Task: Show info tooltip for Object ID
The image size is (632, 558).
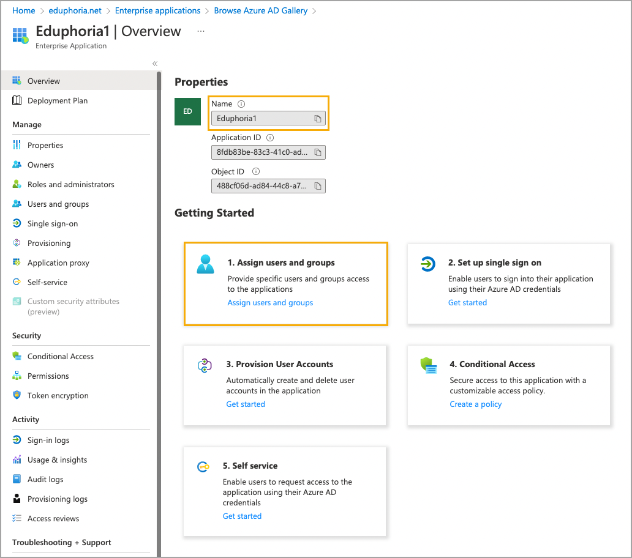Action: click(x=255, y=171)
